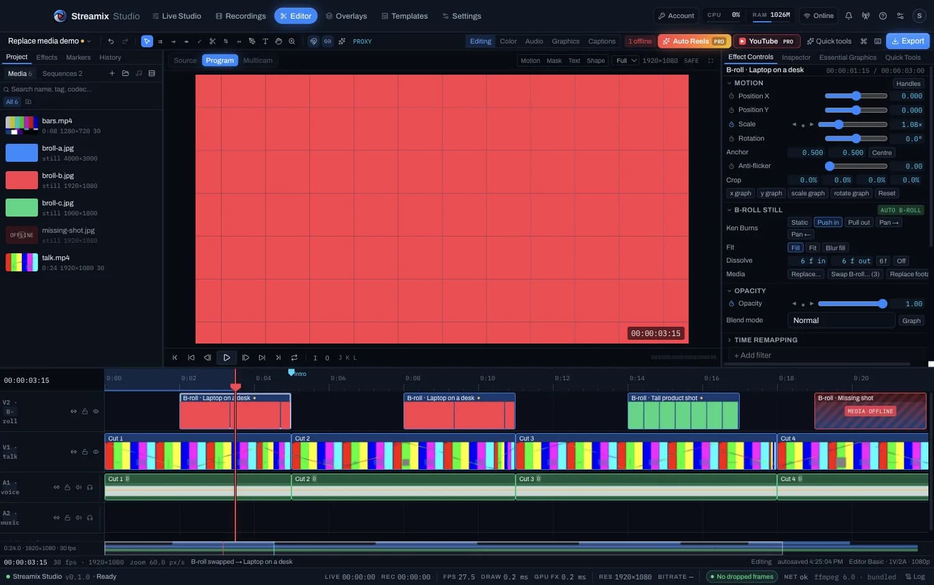The width and height of the screenshot is (934, 585).
Task: Mute the A1 voice track
Action: tap(78, 487)
